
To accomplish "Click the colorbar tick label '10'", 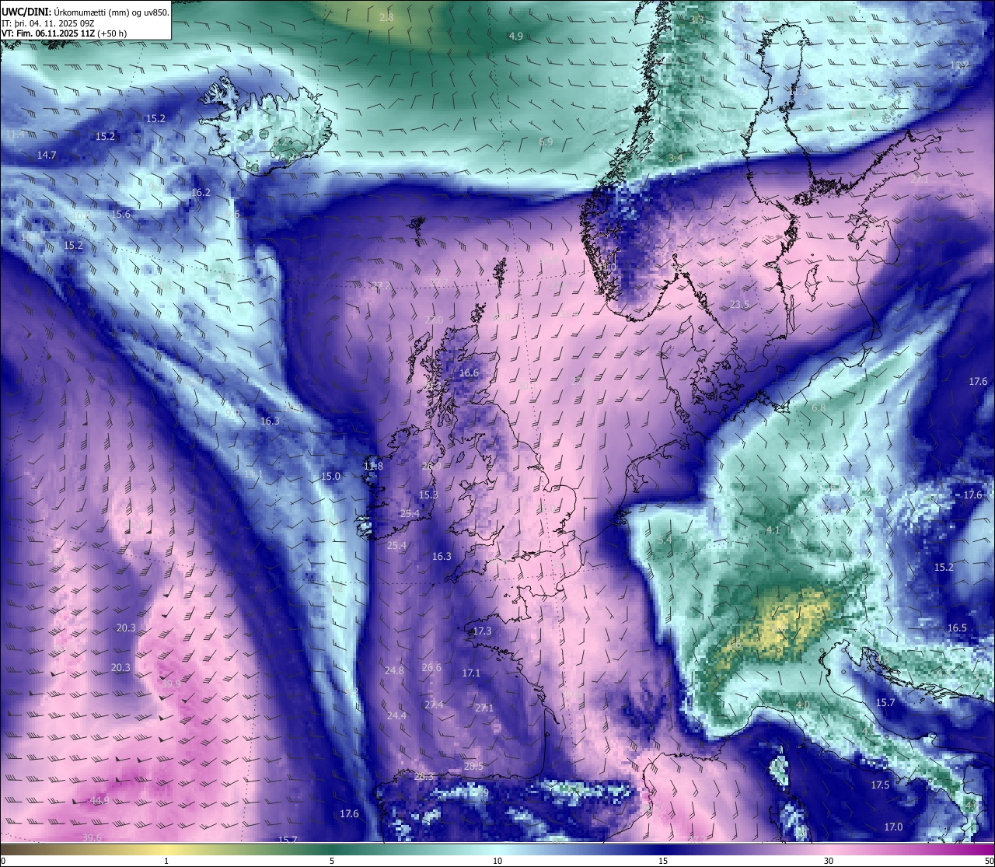I will pyautogui.click(x=497, y=861).
